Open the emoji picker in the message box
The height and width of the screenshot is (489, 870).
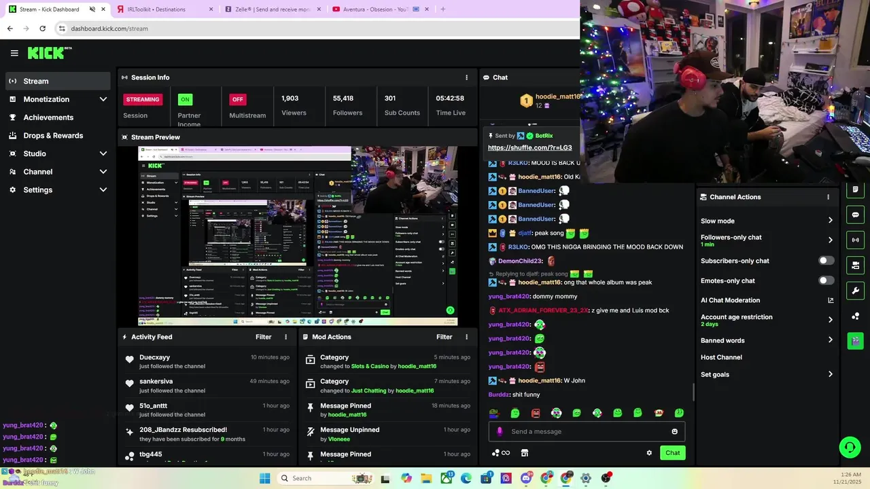[x=674, y=431]
